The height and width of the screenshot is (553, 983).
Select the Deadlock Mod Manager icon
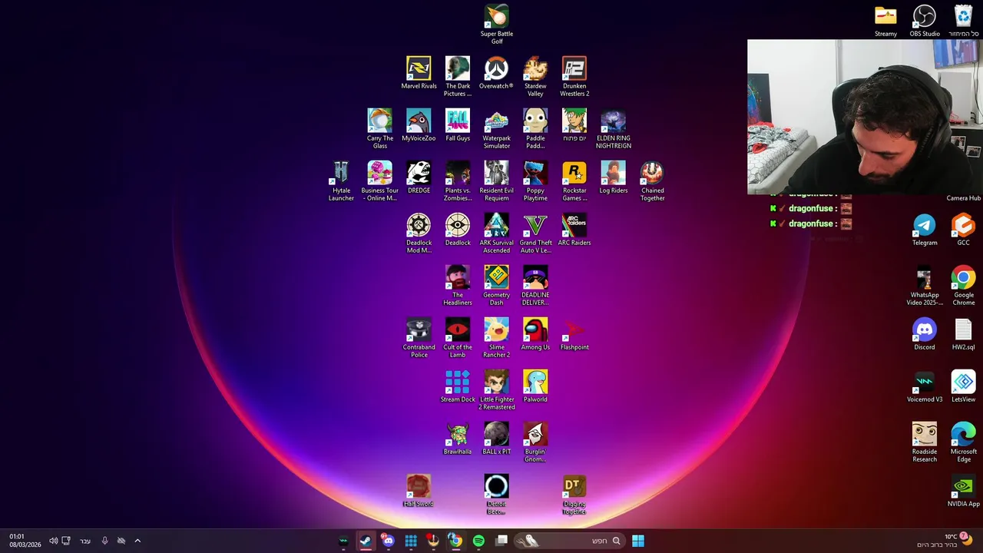tap(419, 233)
